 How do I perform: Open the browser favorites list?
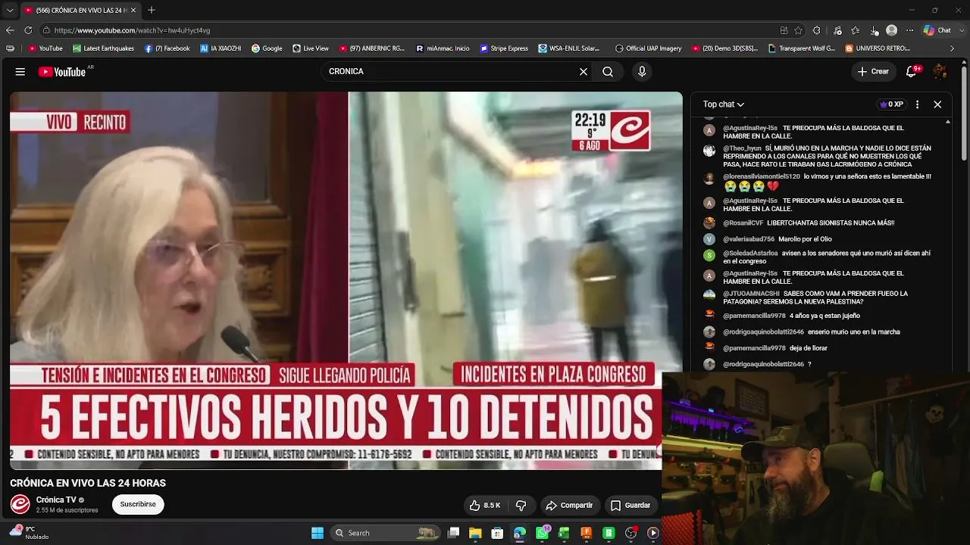(856, 30)
